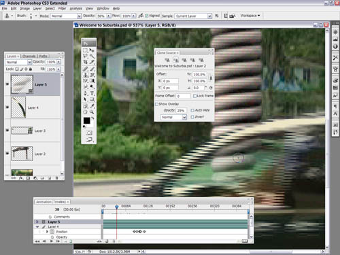Screen dimensions: 340x255
Task: Open the Sample dropdown showing Current Layer
Action: click(194, 16)
